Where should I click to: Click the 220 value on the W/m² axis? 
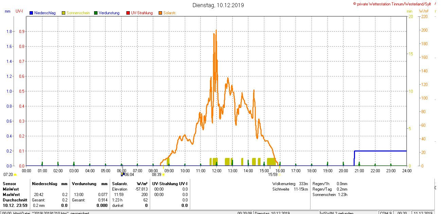[424, 16]
